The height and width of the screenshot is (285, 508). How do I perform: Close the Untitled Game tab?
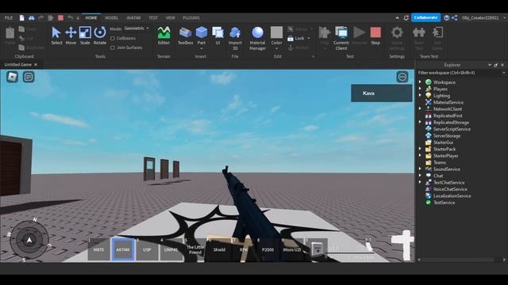coord(36,65)
